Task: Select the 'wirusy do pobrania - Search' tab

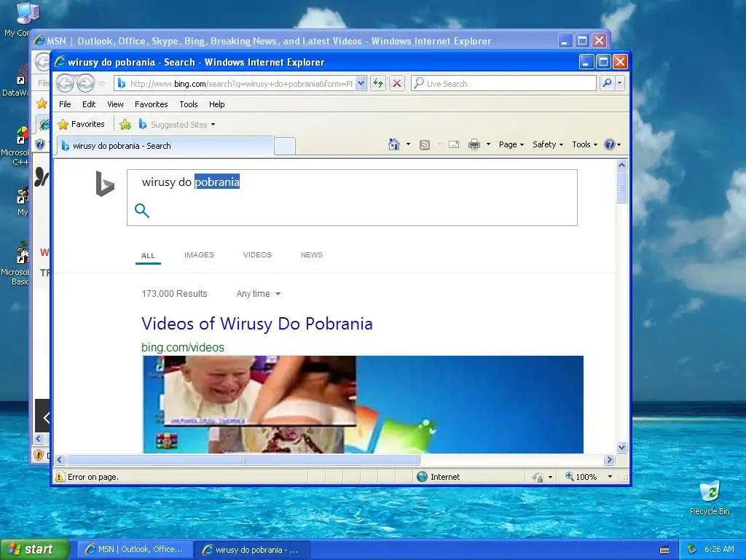Action: 165,146
